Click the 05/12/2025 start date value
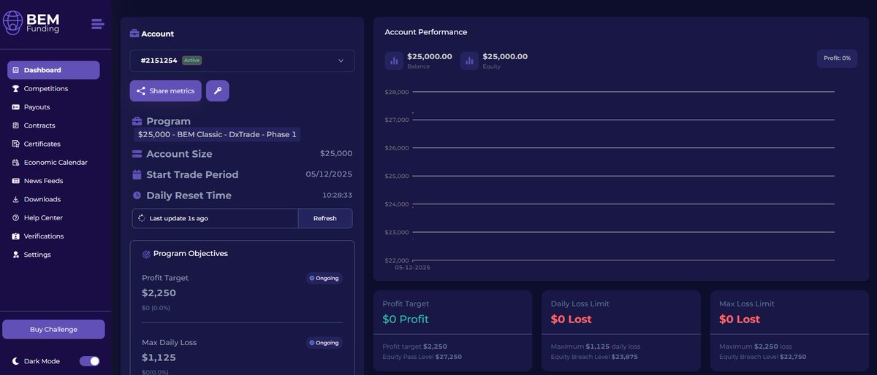 [329, 174]
